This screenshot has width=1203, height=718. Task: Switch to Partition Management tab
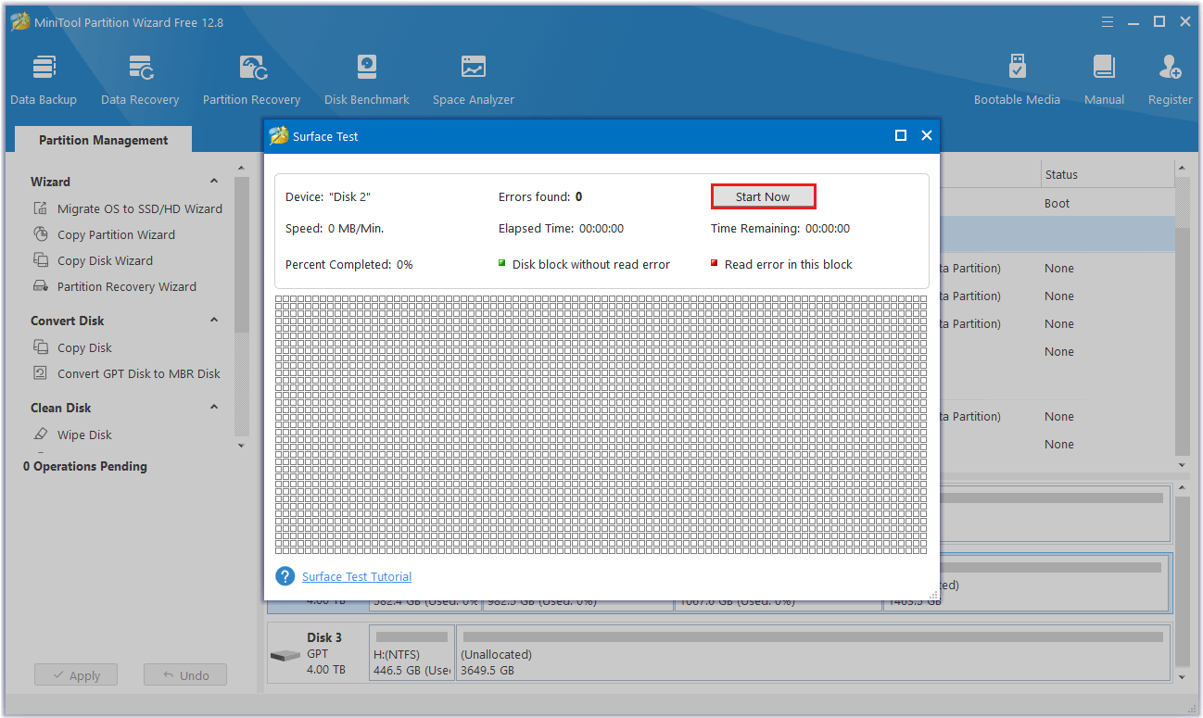(x=104, y=140)
